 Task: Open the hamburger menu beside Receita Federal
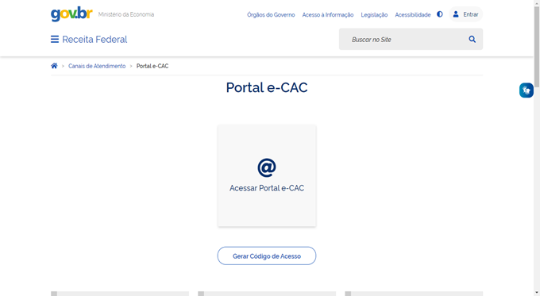(55, 39)
